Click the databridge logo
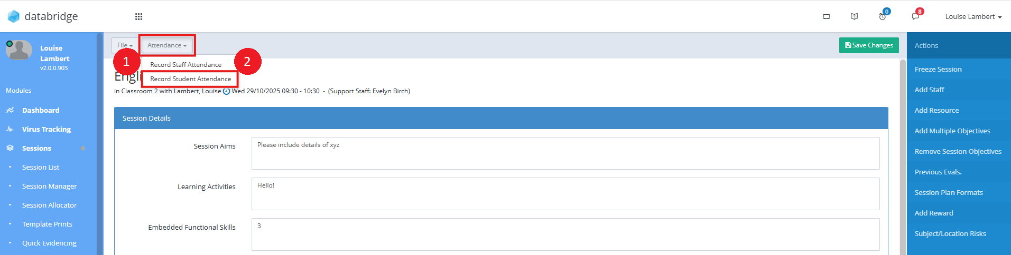This screenshot has width=1011, height=255. [x=43, y=16]
